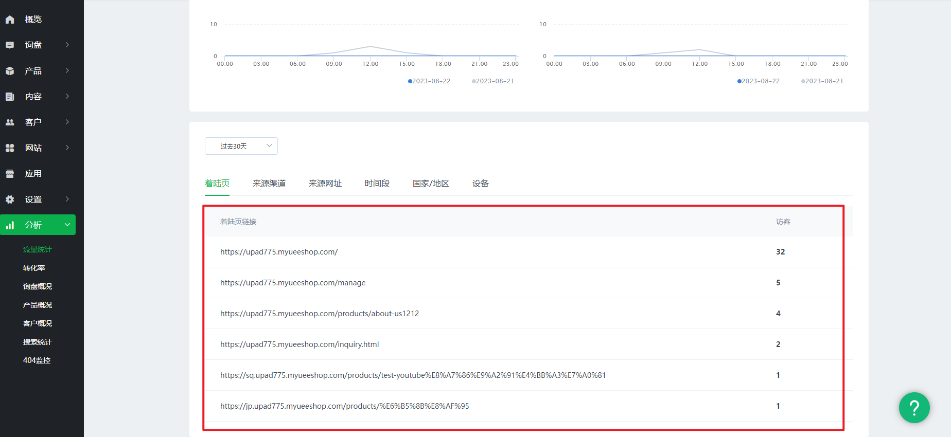Screen dimensions: 951x437
Task: Switch to the 国家/地区 tab
Action: click(431, 184)
